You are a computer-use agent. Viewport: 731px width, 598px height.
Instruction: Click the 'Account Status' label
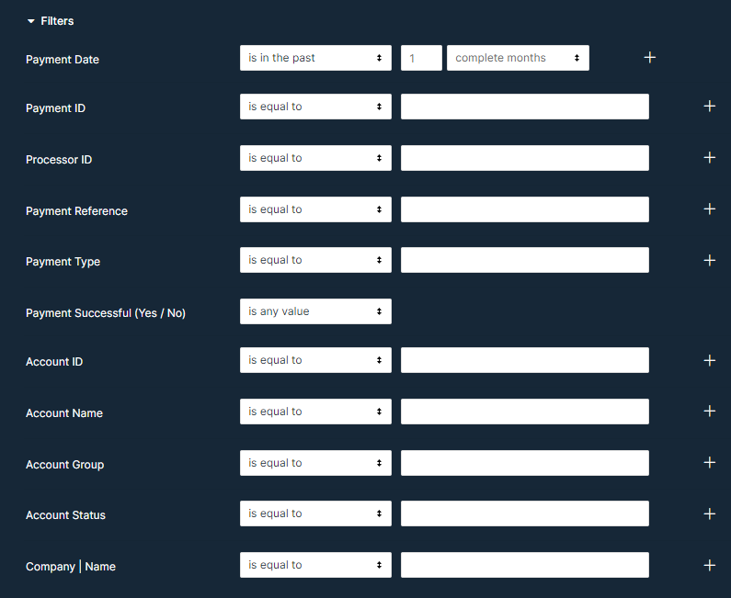tap(65, 515)
